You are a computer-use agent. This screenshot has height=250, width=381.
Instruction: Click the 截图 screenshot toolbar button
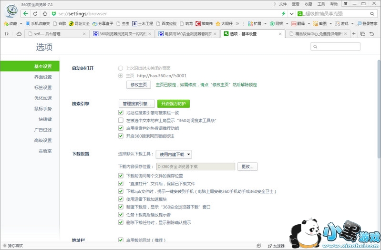(x=320, y=23)
